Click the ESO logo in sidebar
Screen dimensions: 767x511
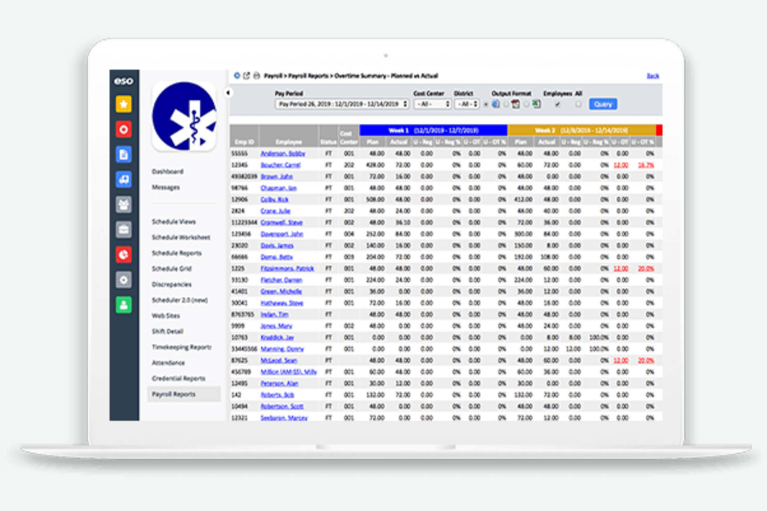124,81
